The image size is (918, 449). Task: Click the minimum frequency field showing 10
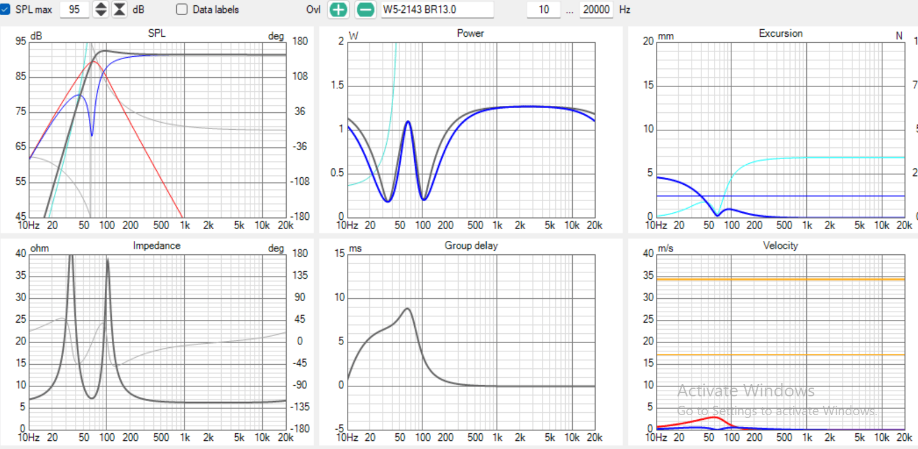[x=544, y=9]
